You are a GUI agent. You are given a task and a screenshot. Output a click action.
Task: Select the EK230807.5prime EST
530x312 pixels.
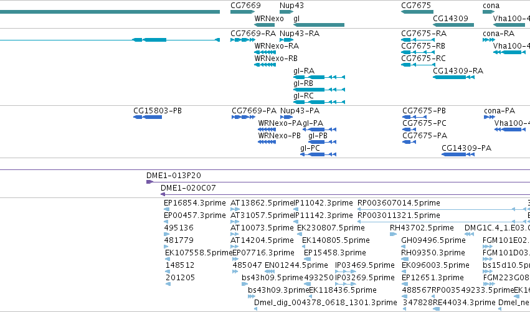(x=300, y=234)
